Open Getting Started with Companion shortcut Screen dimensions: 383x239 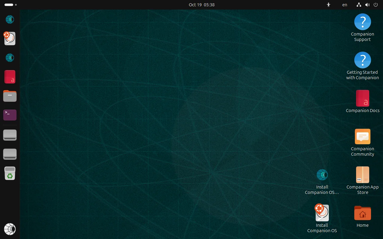click(362, 66)
